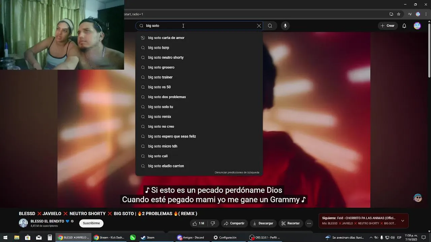The image size is (431, 242).
Task: Open the Calculator from taskbar
Action: click(50, 237)
